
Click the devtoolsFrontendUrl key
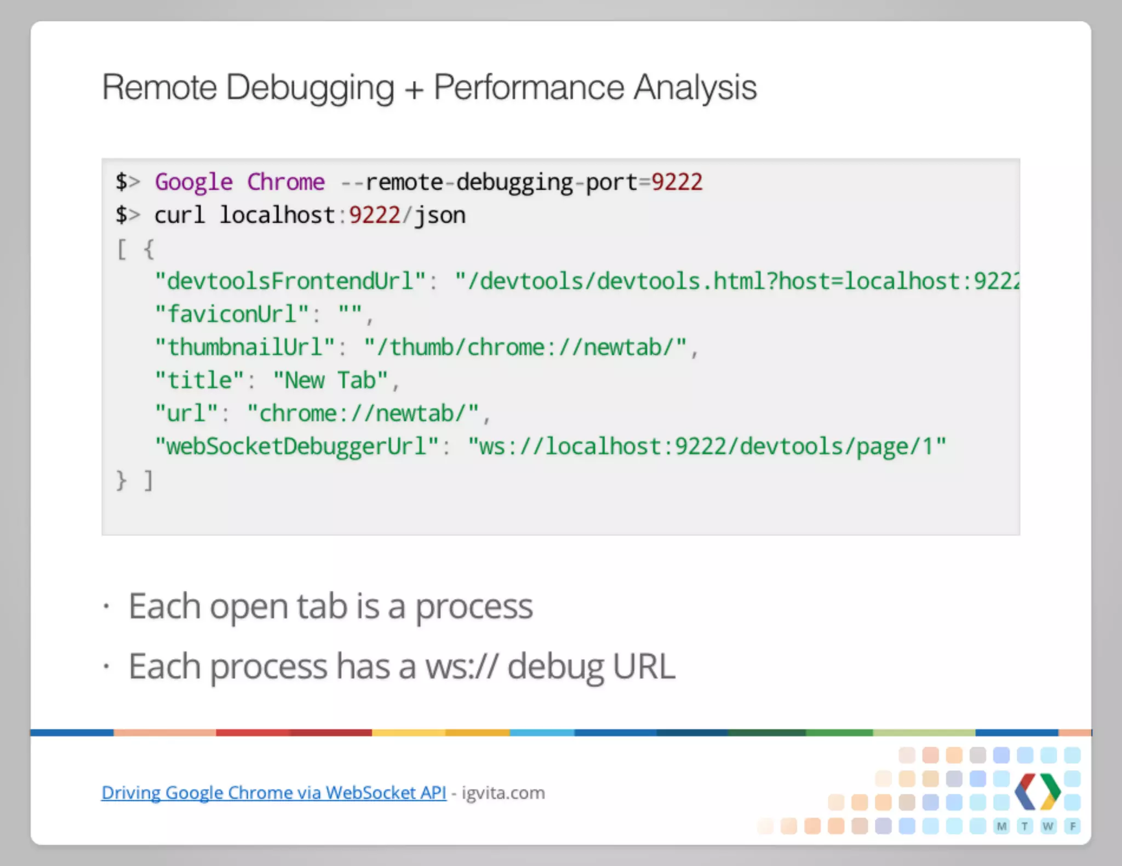tap(290, 281)
